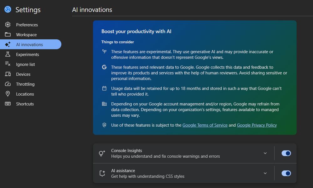The height and width of the screenshot is (188, 313).
Task: Click the Console Insights lightbulb icon
Action: point(102,153)
